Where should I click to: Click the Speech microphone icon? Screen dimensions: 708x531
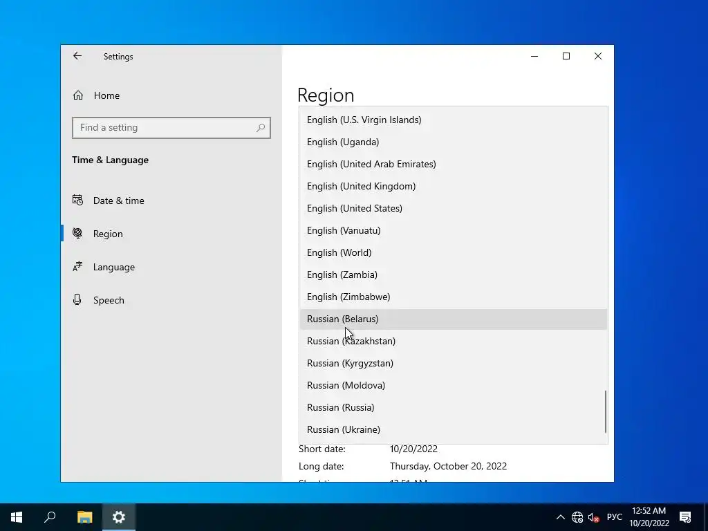77,300
